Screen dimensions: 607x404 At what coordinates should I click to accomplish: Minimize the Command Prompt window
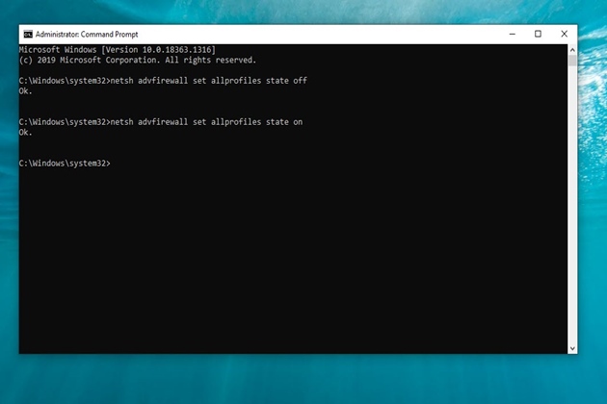(513, 34)
